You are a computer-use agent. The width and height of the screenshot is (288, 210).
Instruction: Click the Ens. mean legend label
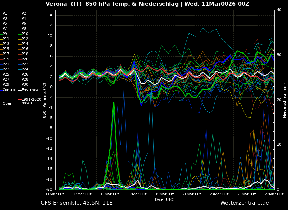click(31, 90)
